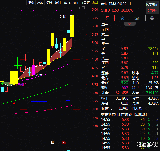Click the red 买 buy button

tap(108, 18)
